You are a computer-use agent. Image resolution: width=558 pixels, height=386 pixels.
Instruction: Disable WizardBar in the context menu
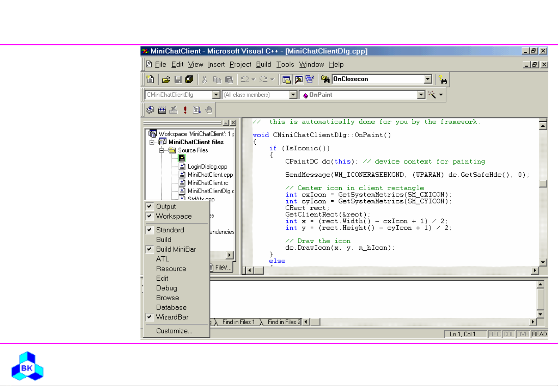(x=172, y=317)
